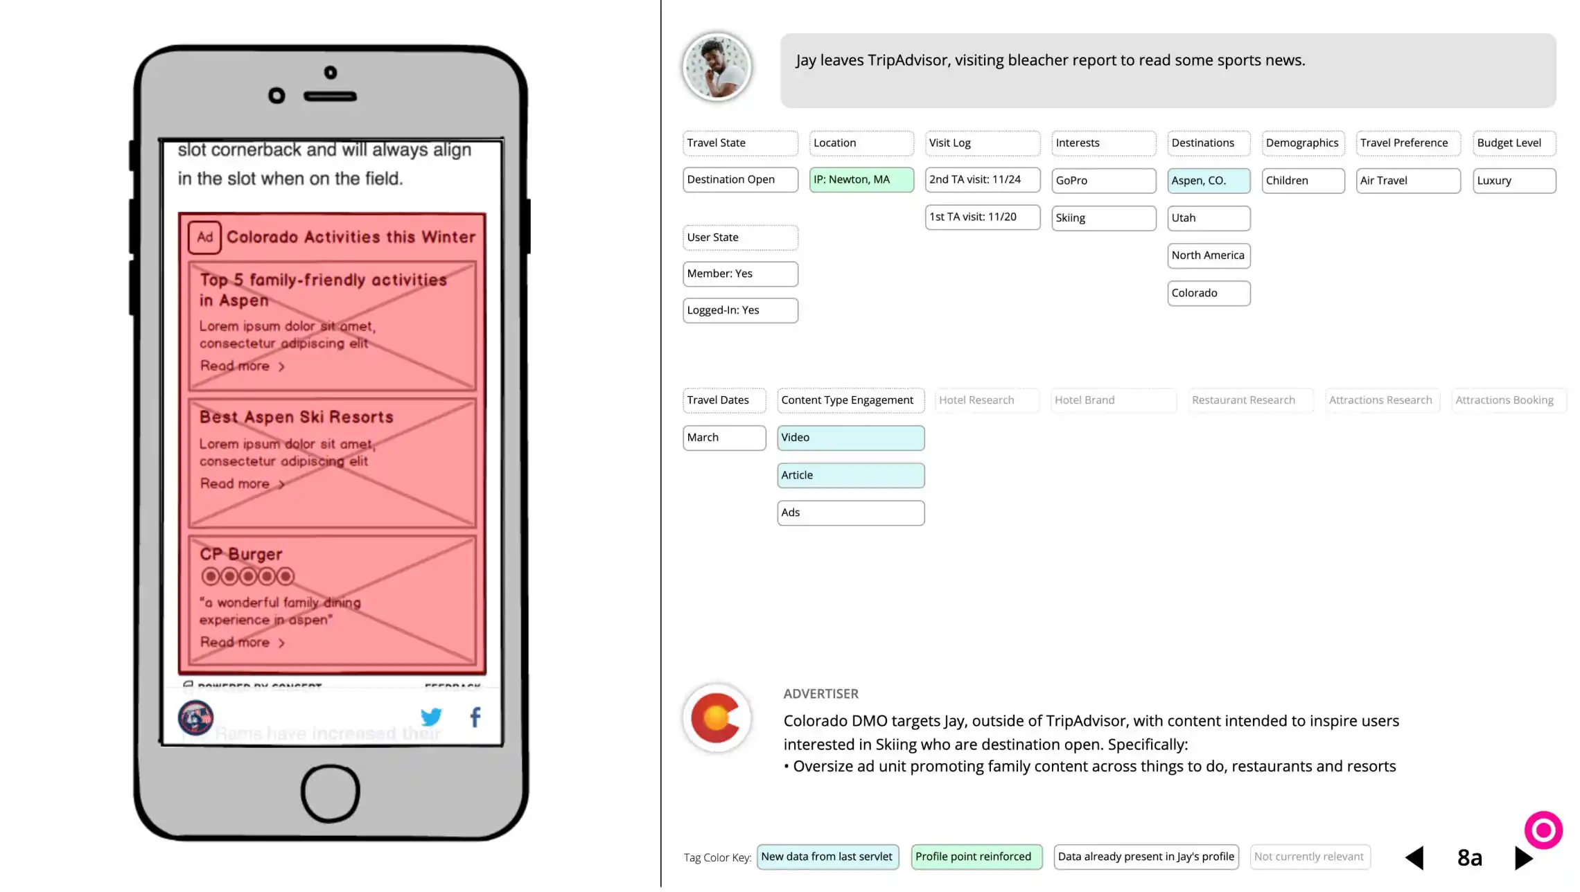Click the navigation back arrow
1580x892 pixels.
[x=1413, y=857]
